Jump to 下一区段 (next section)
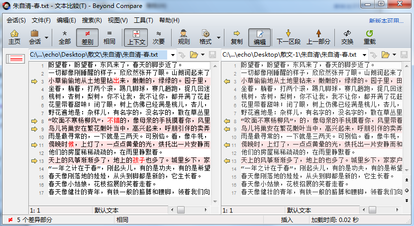 [289, 37]
